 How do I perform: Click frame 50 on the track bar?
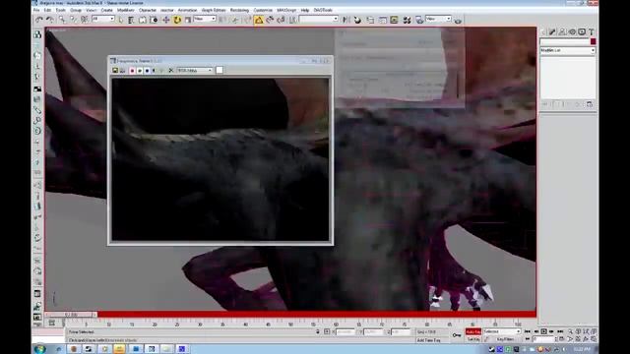(290, 323)
